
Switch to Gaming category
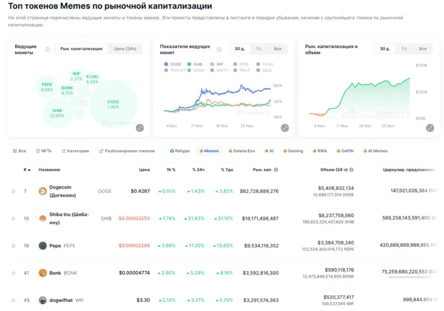[293, 151]
